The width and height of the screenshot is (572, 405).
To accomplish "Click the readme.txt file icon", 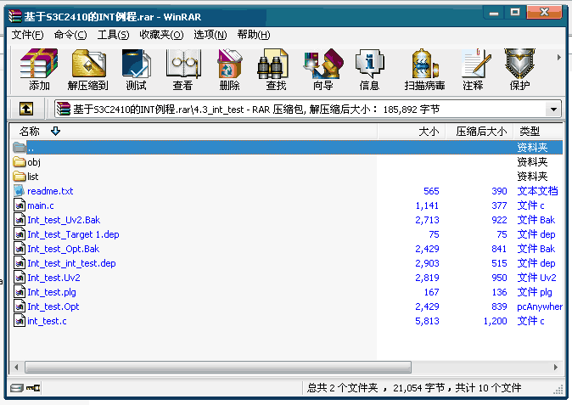I will click(x=19, y=190).
